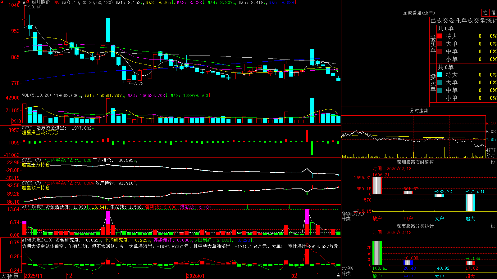Click the AI活跃度2 indicator label
The height and width of the screenshot is (279, 497).
tap(33, 207)
